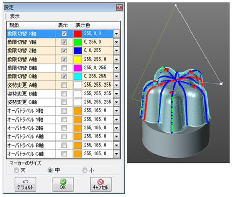Viewport: 232px width, 197px height.
Task: Uncheck display for 象限切替 X軸
Action: [x=64, y=34]
